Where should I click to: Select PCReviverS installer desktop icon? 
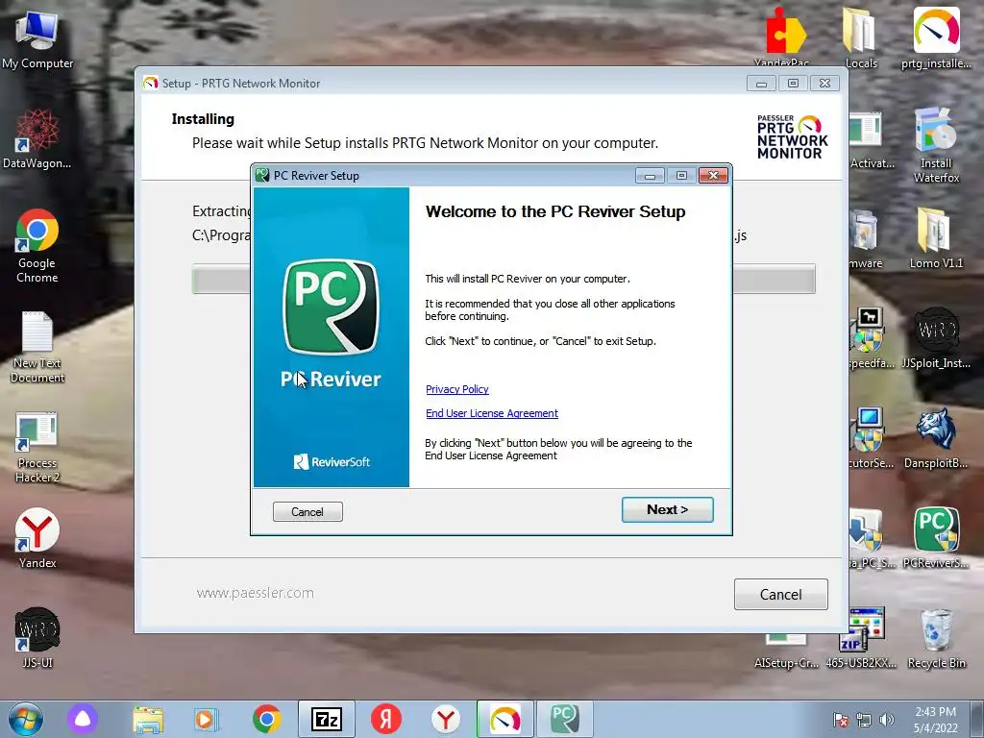(x=936, y=538)
